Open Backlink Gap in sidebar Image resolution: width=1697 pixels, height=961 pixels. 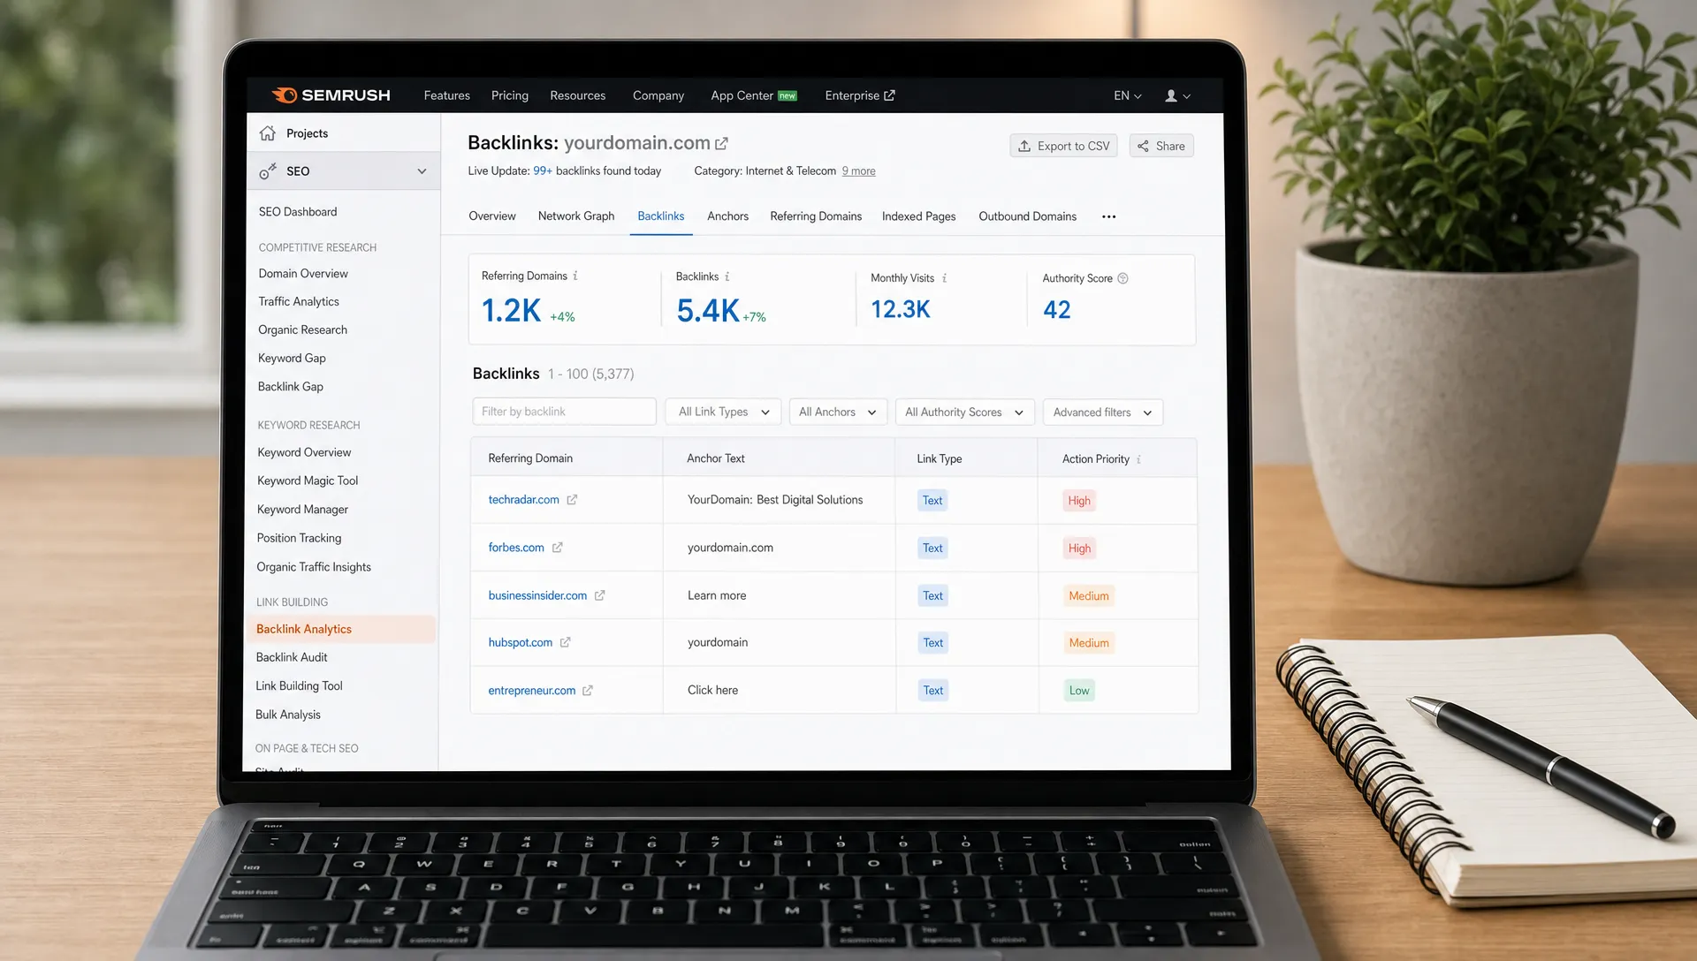290,387
